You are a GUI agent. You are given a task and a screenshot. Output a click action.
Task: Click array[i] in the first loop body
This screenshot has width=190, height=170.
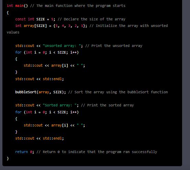tap(60, 66)
